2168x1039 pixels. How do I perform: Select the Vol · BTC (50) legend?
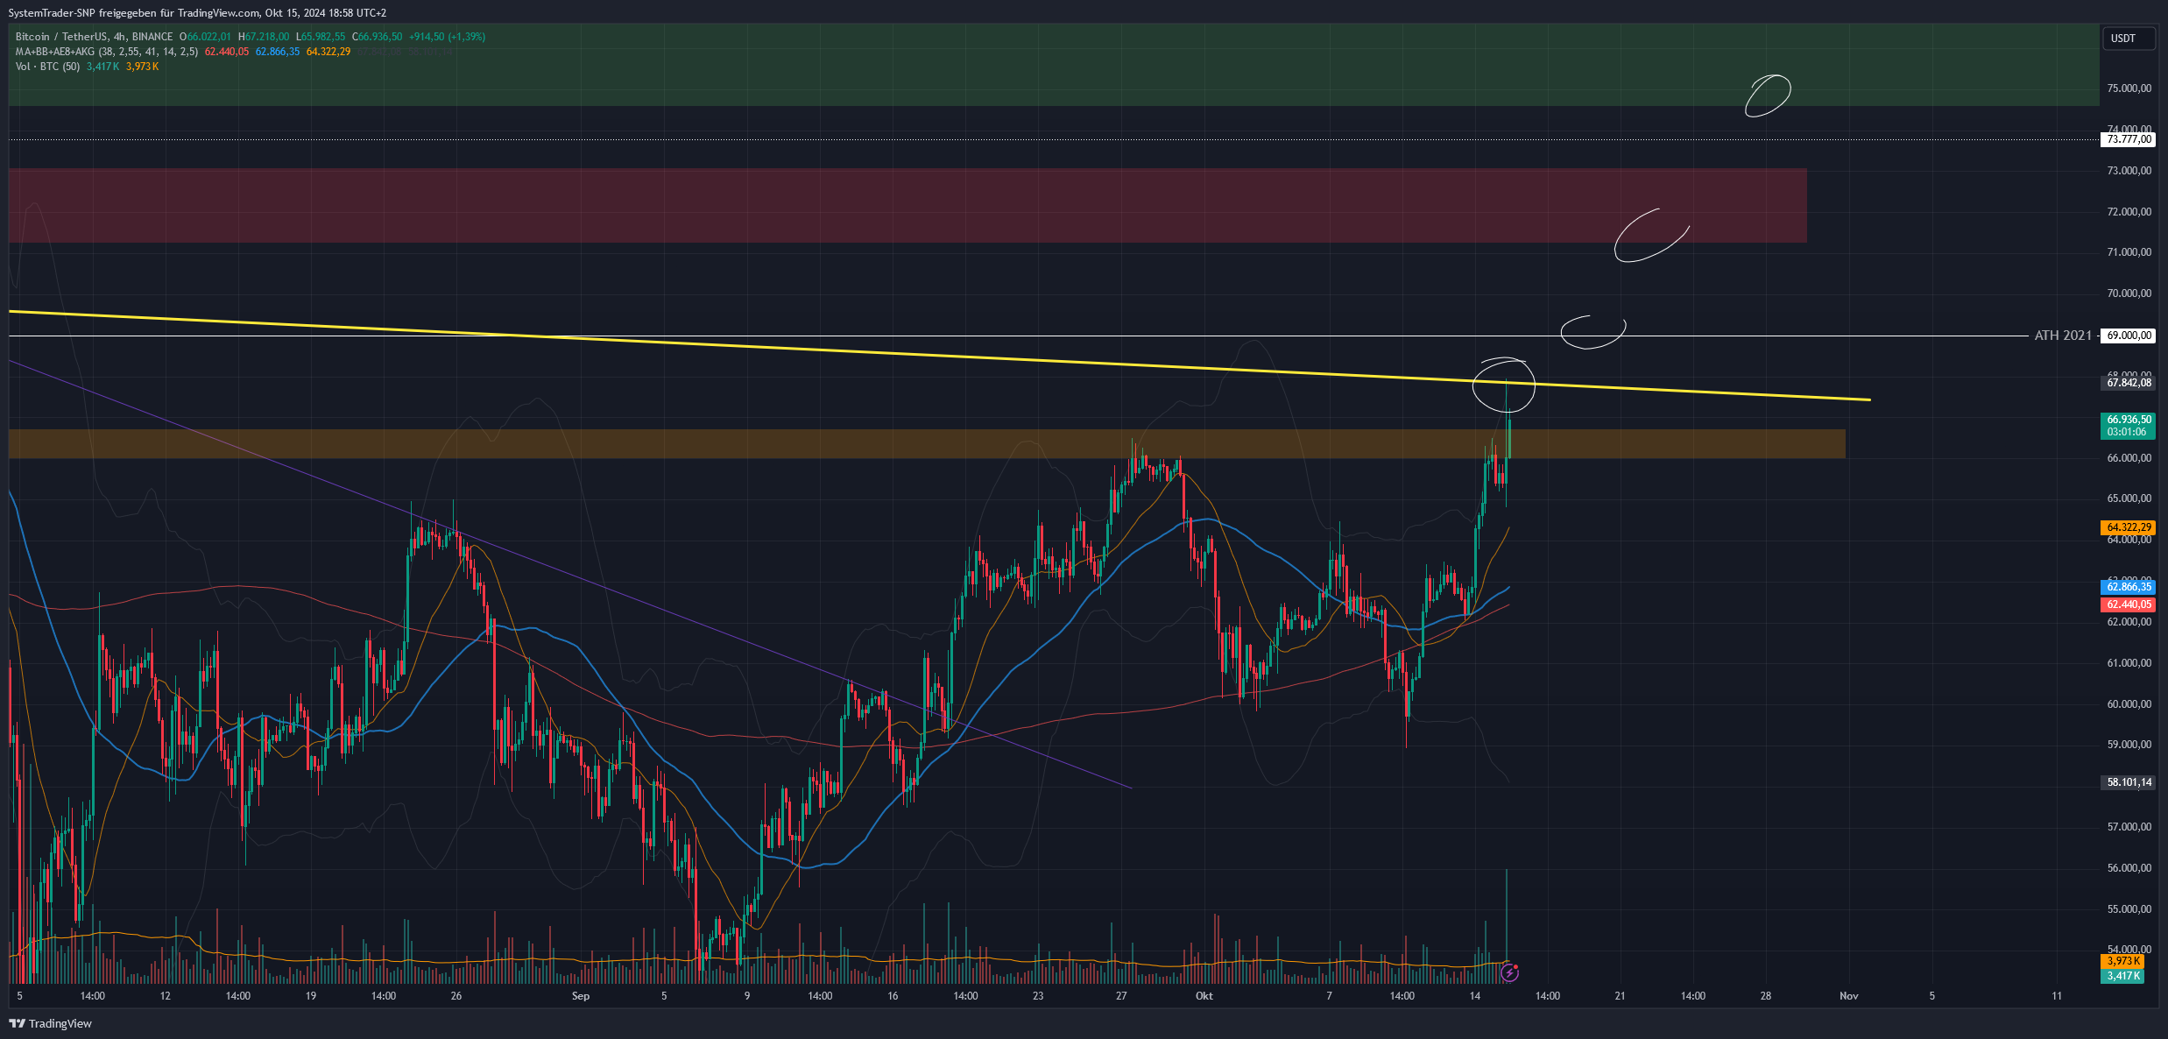point(47,67)
